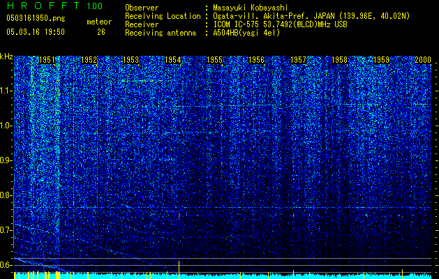
Task: Click the 1957 time marker
Action: coord(299,60)
